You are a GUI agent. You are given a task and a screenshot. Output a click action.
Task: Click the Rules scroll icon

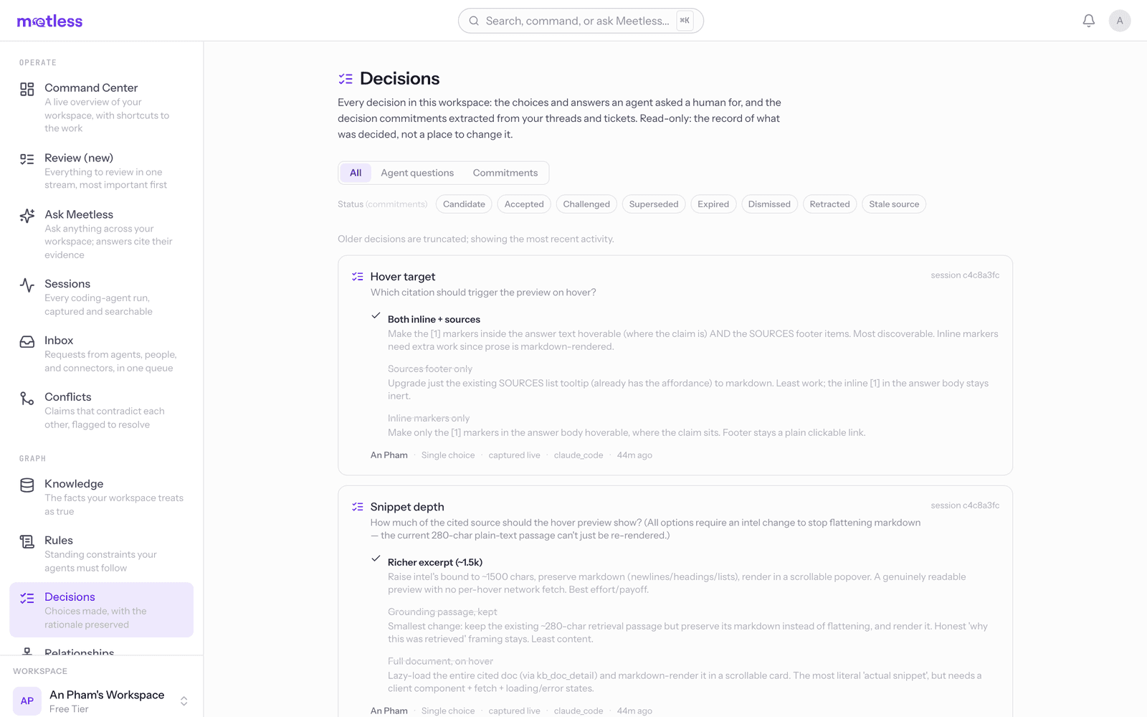[27, 542]
